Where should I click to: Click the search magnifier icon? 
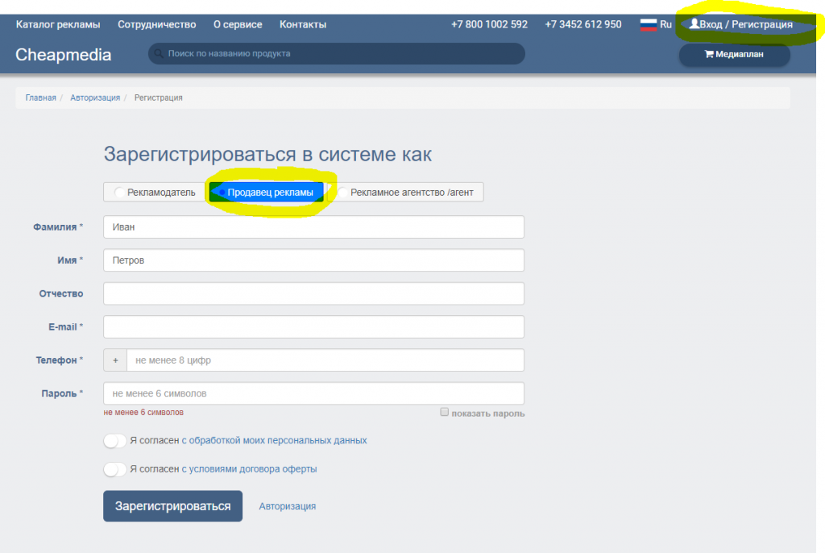coord(159,54)
